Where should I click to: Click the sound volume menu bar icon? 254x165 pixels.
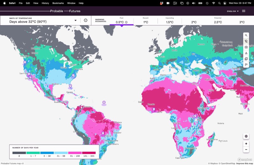coord(194,3)
